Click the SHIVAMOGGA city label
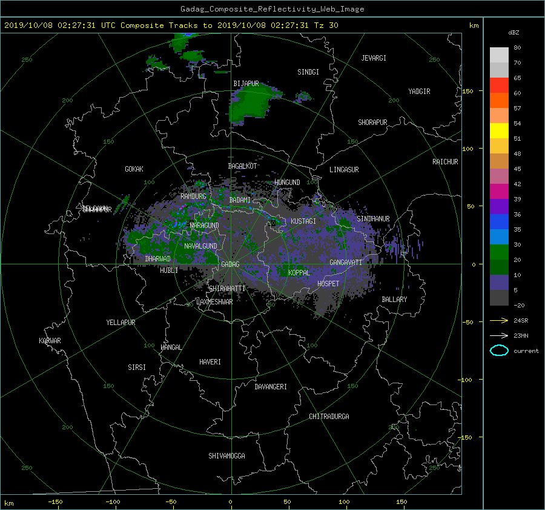Screen dimensions: 545x510 pos(226,455)
